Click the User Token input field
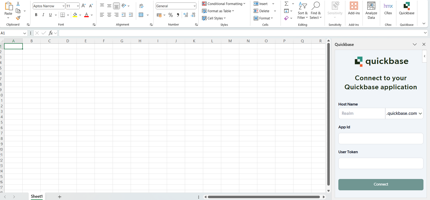The height and width of the screenshot is (200, 430). pyautogui.click(x=381, y=163)
